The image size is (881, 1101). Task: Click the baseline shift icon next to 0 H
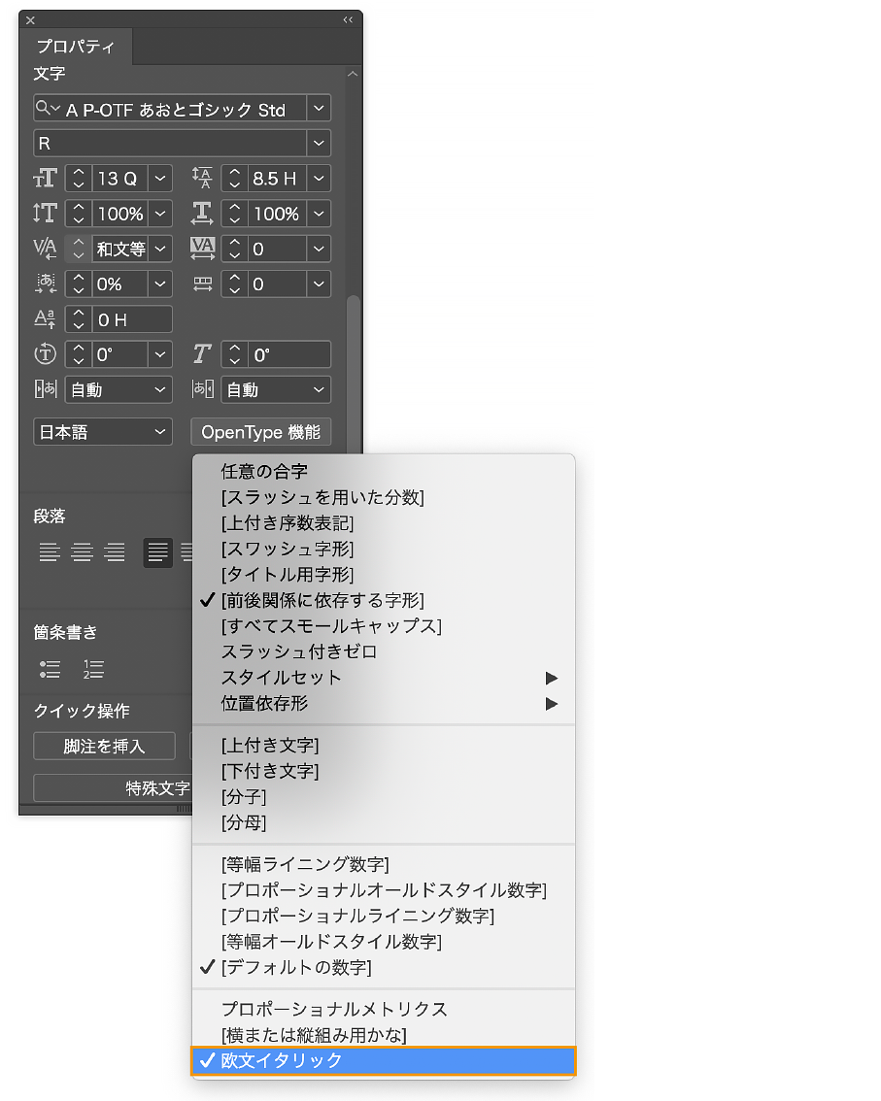tap(45, 318)
